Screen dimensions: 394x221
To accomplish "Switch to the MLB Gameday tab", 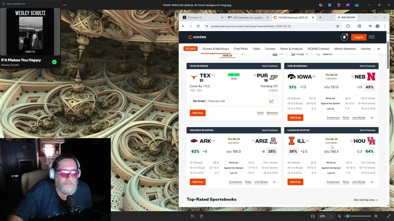I will click(248, 17).
